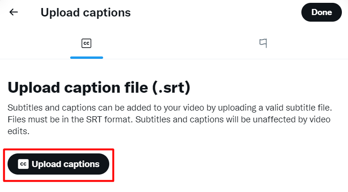Open the flag tab icon
Image resolution: width=348 pixels, height=192 pixels.
pyautogui.click(x=263, y=43)
